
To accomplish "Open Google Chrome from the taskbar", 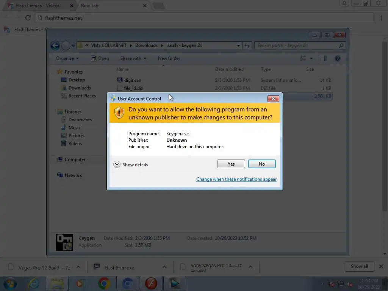I will click(104, 283).
